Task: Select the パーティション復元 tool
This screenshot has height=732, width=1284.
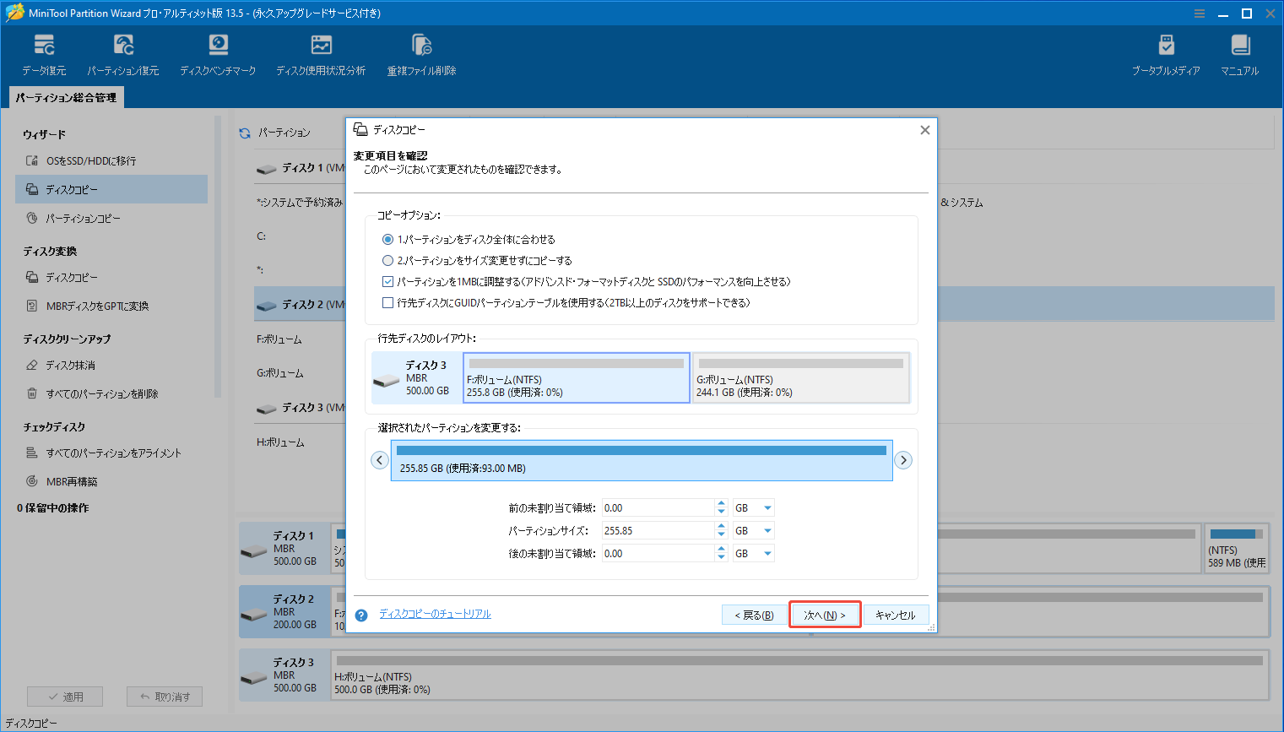Action: pyautogui.click(x=123, y=52)
